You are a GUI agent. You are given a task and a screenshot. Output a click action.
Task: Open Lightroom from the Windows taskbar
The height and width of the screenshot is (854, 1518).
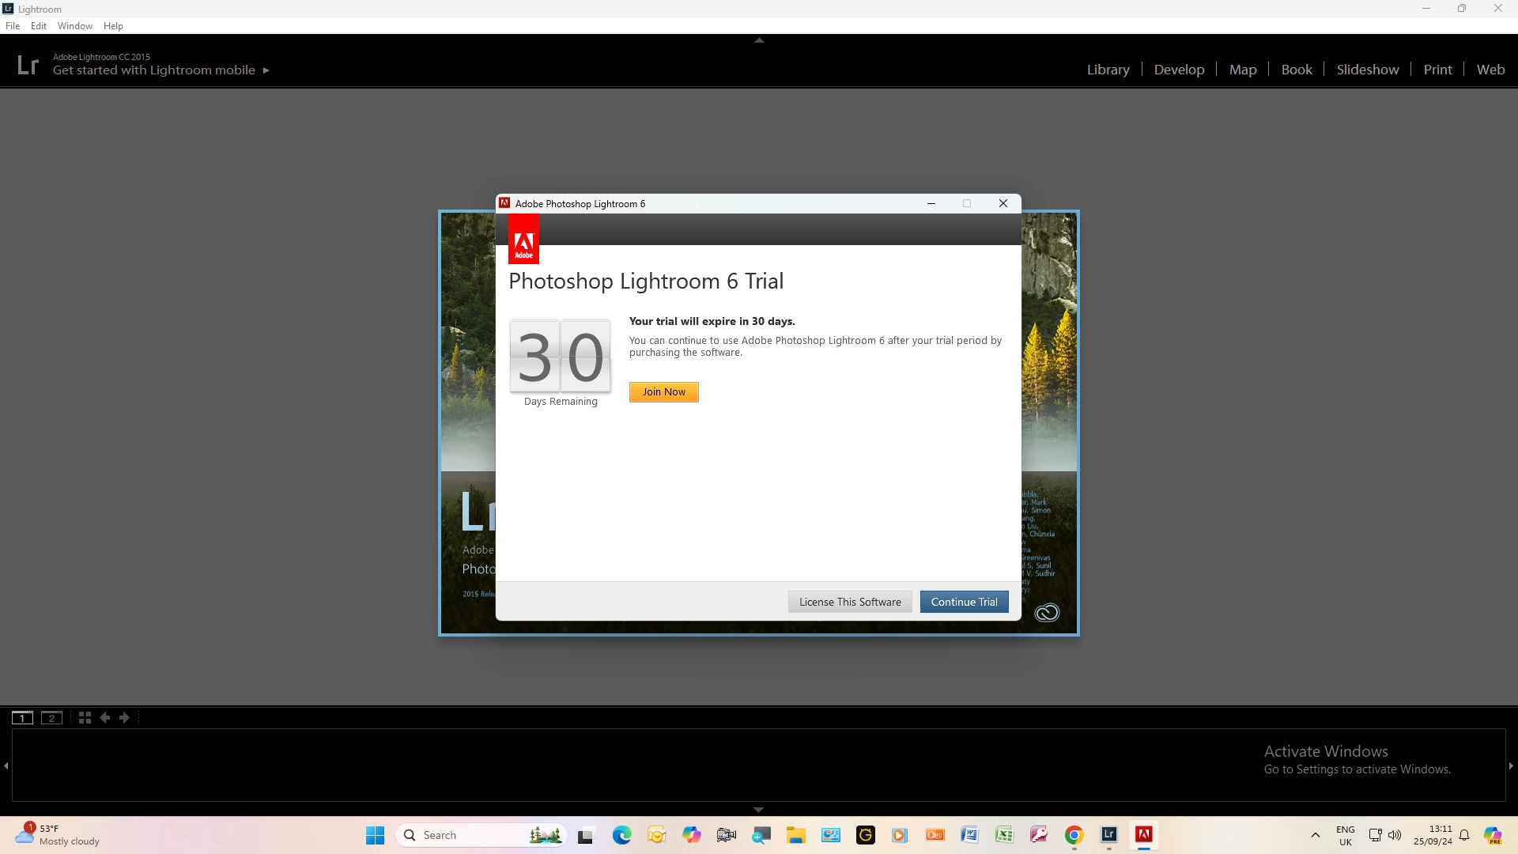(x=1108, y=835)
